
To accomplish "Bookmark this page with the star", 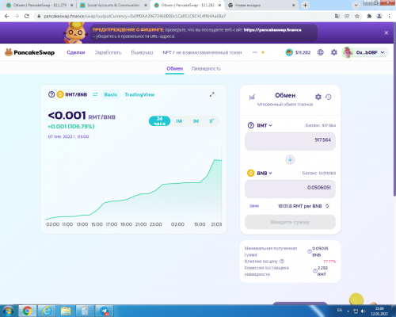I will 357,16.
